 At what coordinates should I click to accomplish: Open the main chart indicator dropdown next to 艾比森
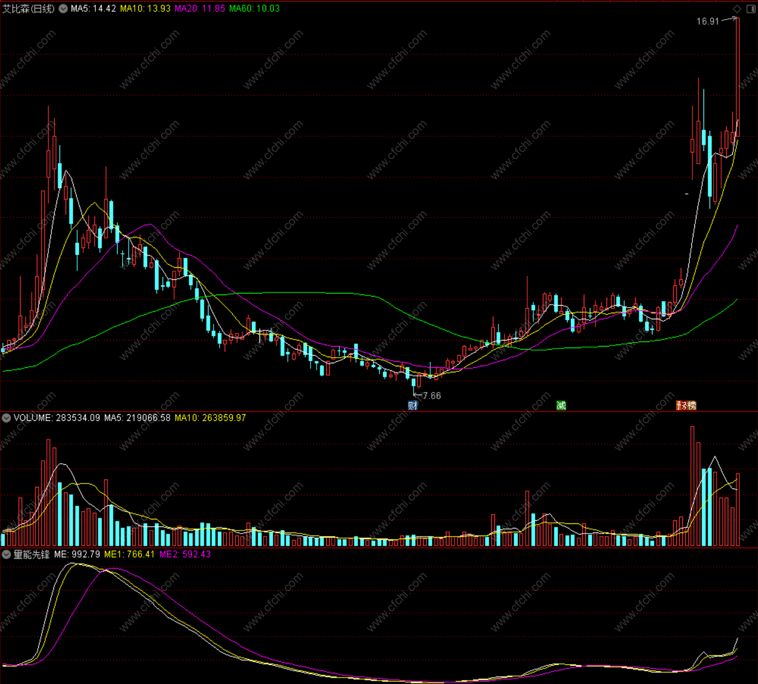click(63, 9)
